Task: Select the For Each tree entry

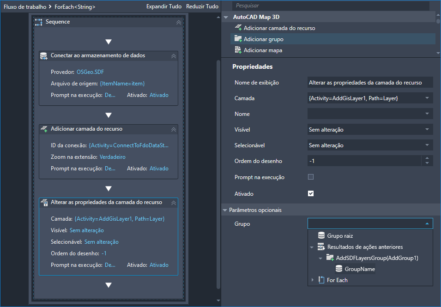Action: point(337,280)
